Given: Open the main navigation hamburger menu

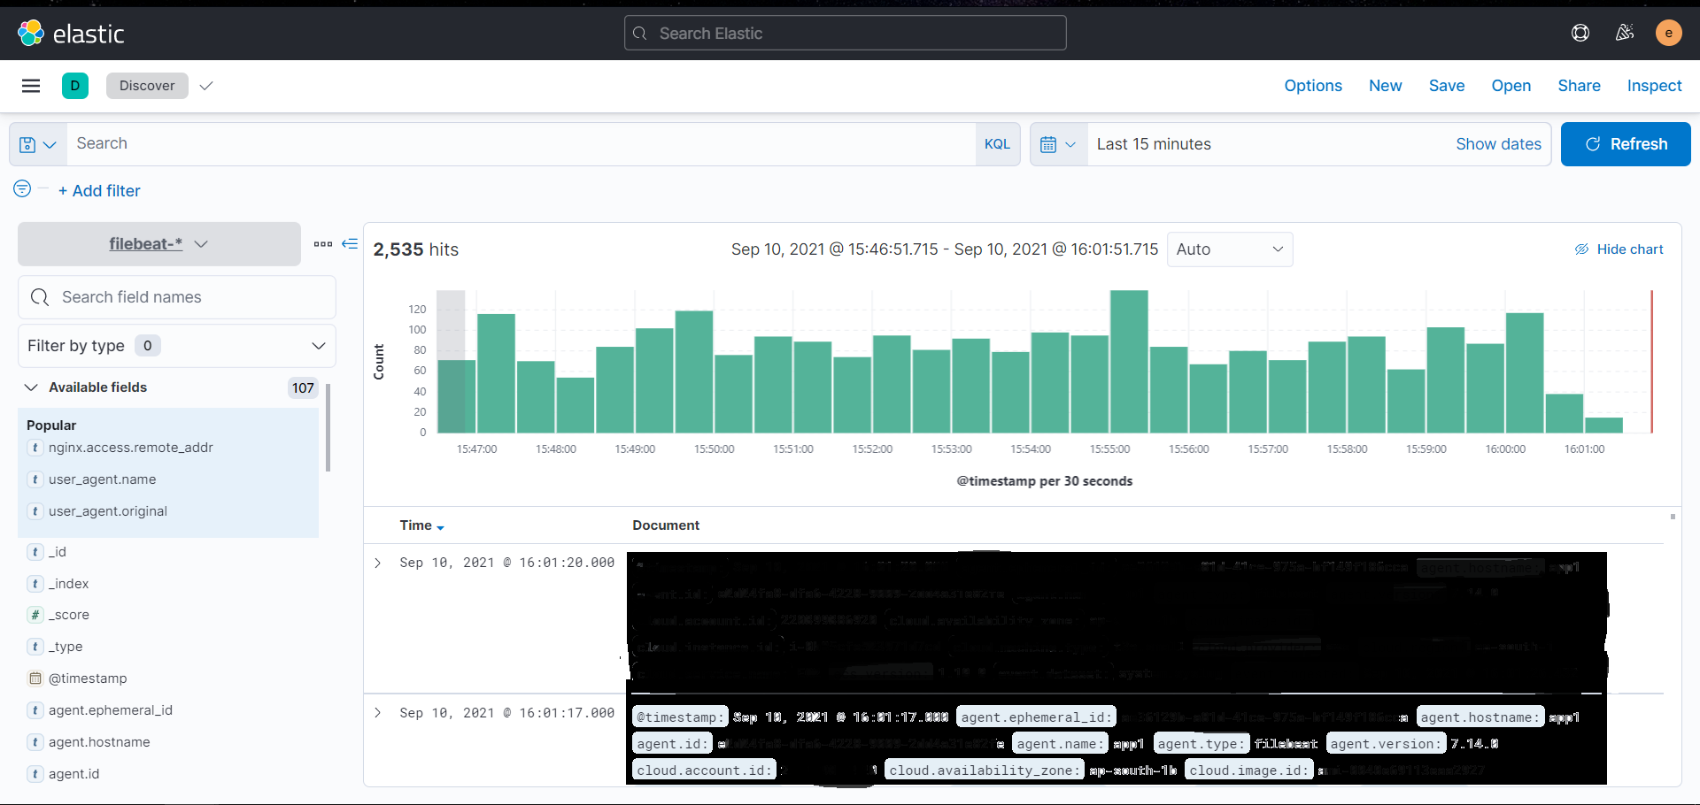Looking at the screenshot, I should click(x=30, y=85).
